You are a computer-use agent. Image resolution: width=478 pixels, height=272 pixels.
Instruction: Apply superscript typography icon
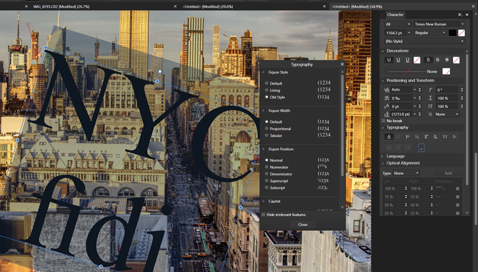[x=426, y=137]
